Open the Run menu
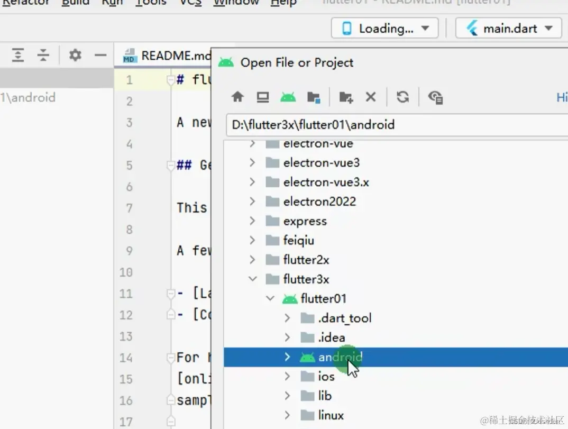Image resolution: width=568 pixels, height=429 pixels. click(x=112, y=2)
